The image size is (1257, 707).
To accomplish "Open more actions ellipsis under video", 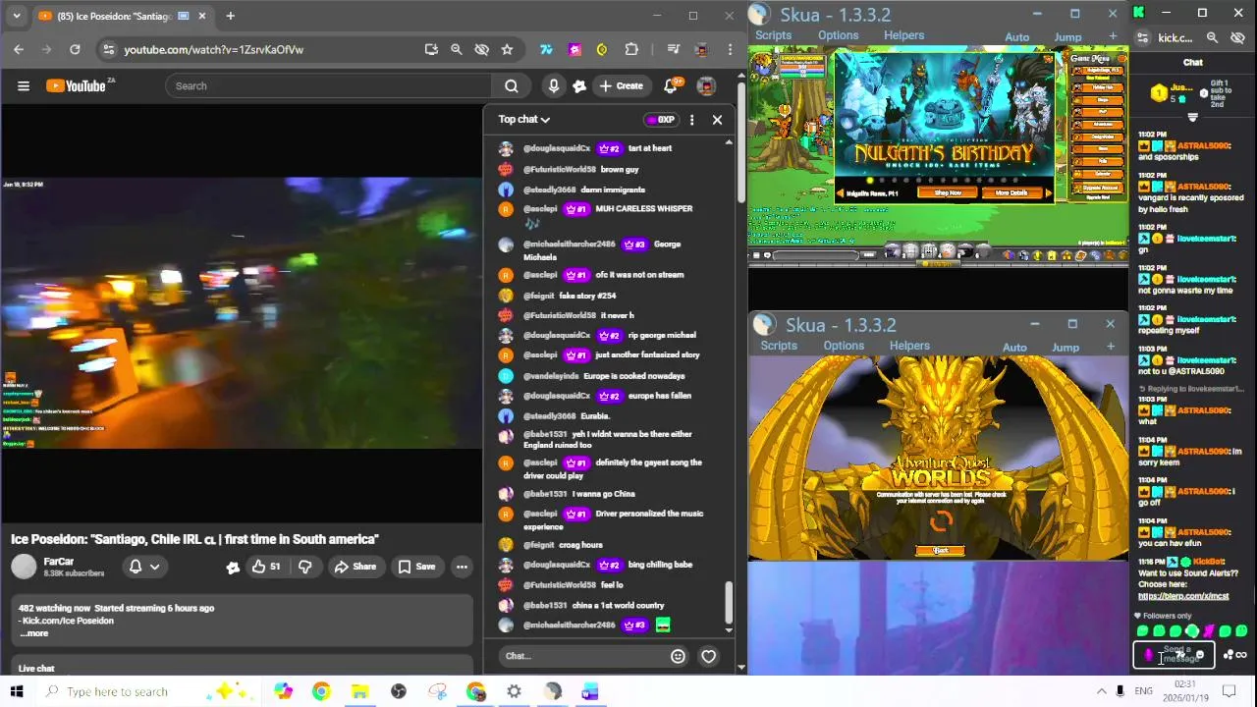I will click(x=462, y=567).
